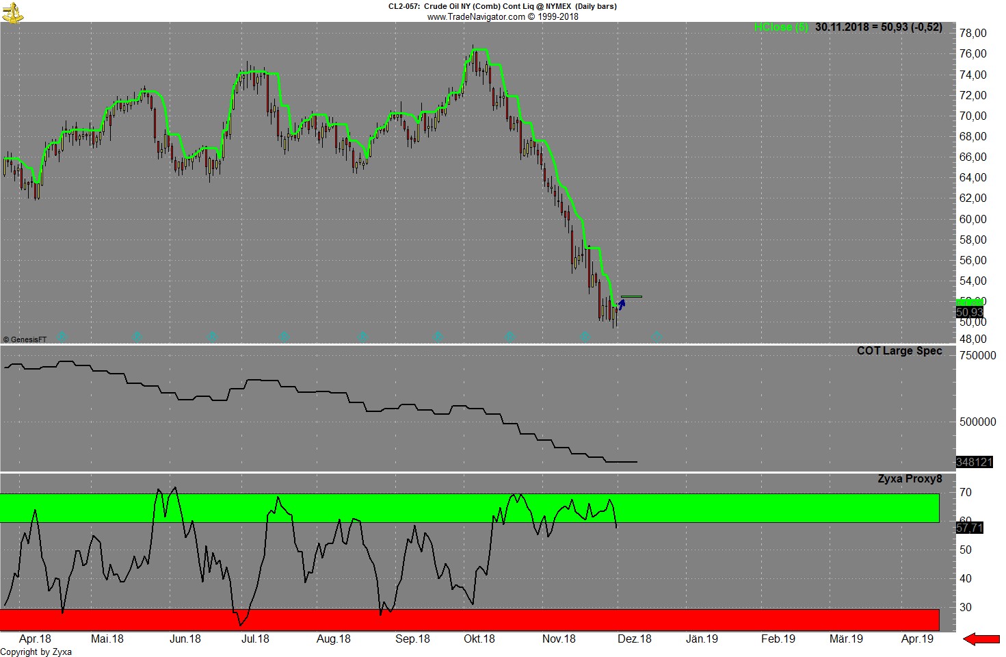
Task: Click the Zyxa Proxy8 value tag 57,71
Action: (970, 528)
